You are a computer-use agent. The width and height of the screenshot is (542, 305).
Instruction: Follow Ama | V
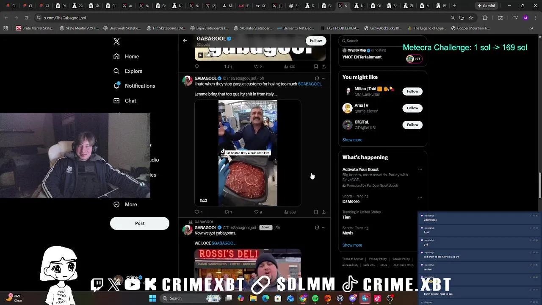(412, 108)
